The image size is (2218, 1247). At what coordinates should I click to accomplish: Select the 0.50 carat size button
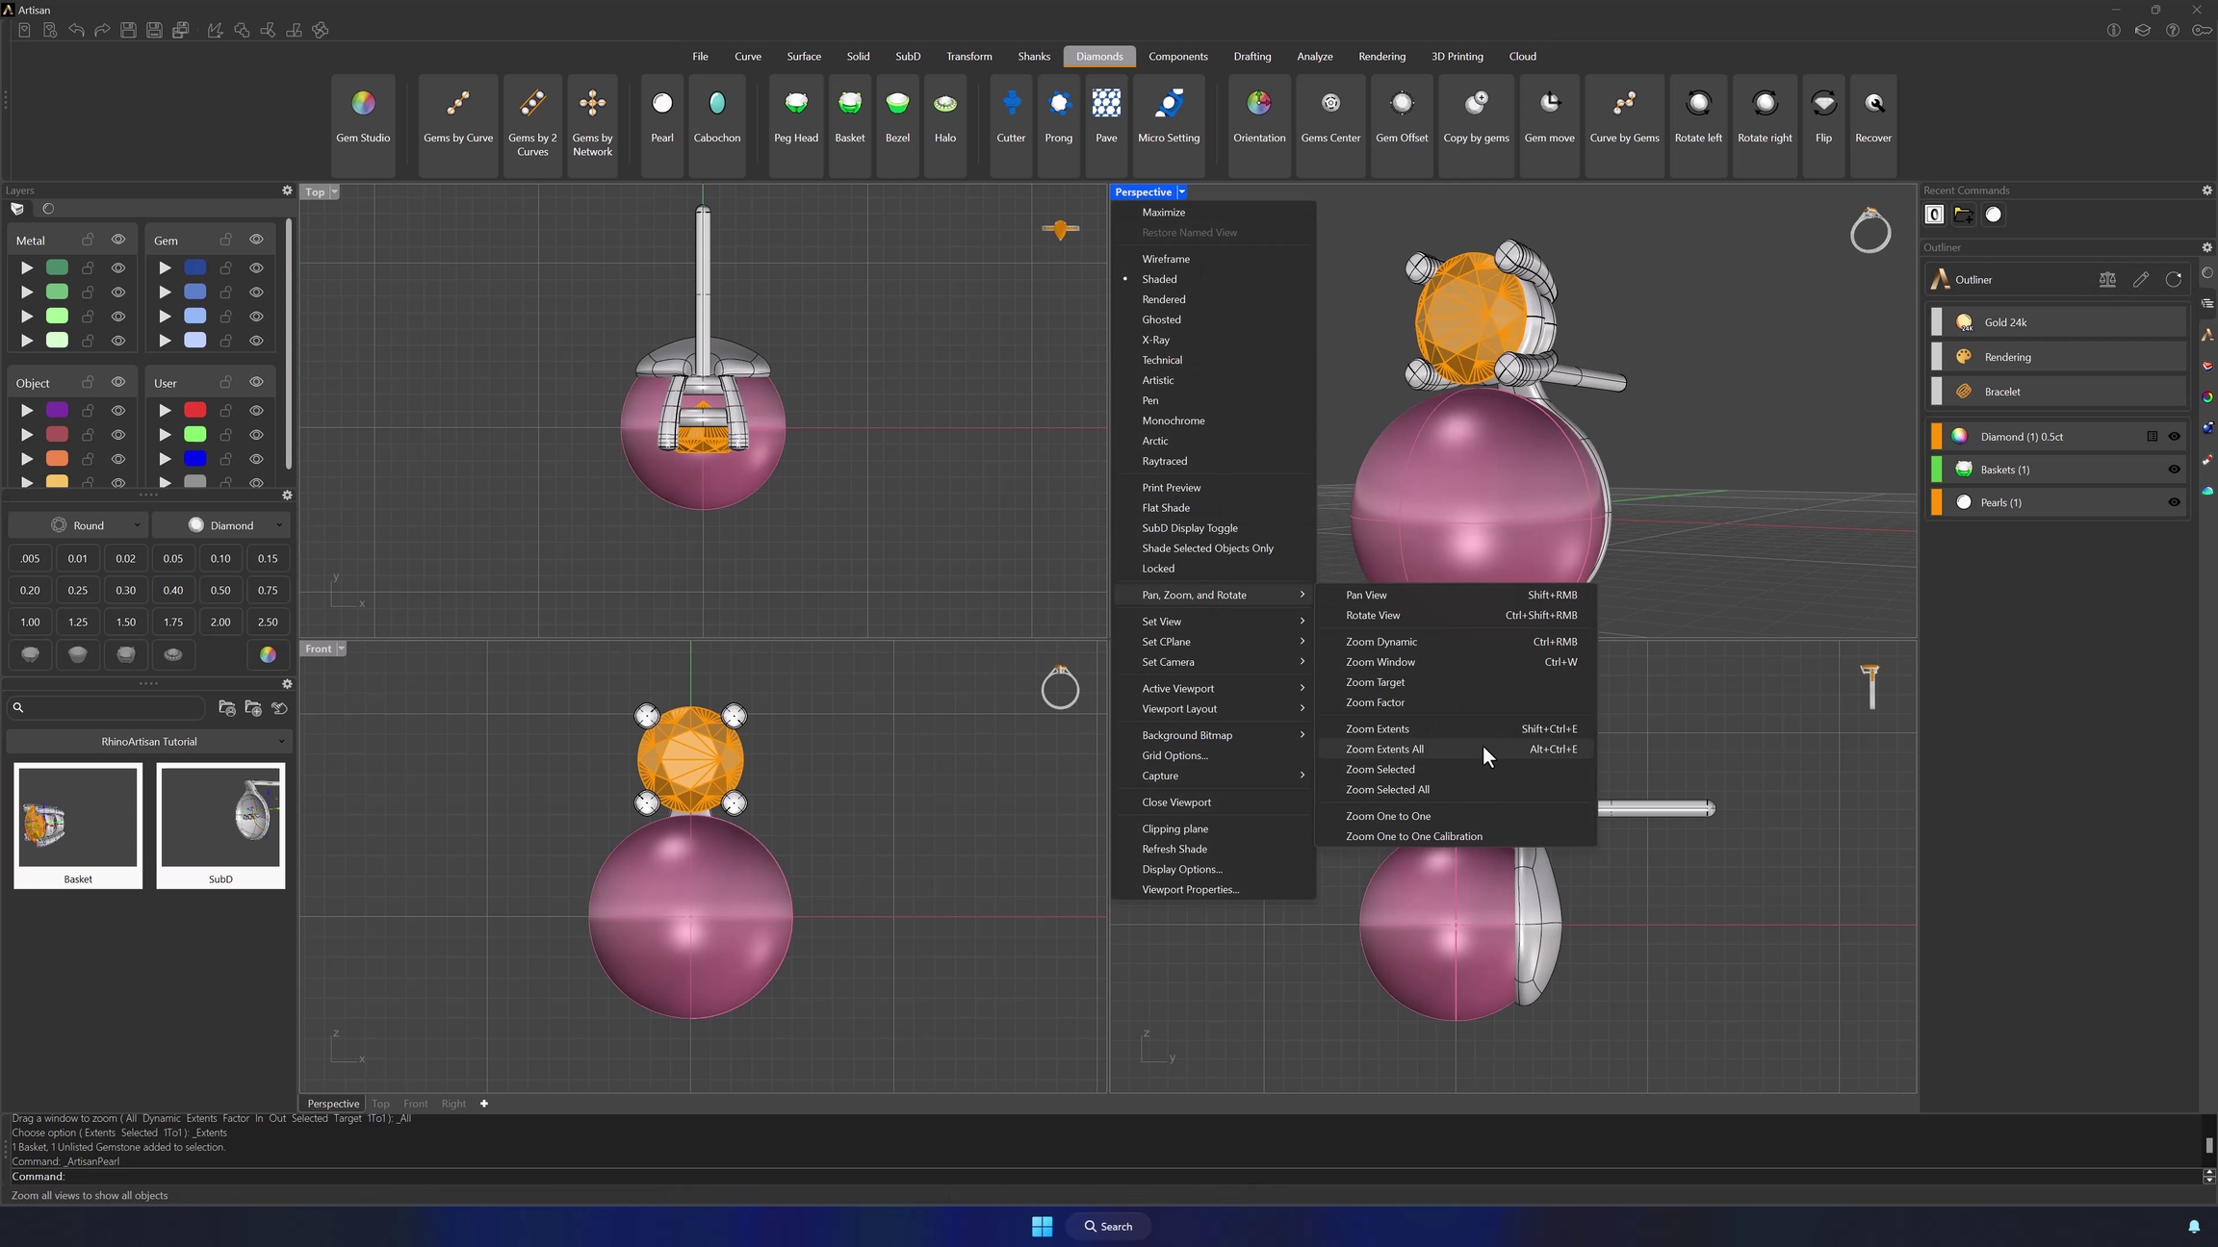pos(220,591)
